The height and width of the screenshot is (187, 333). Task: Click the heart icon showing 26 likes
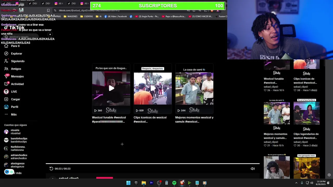(x=265, y=90)
